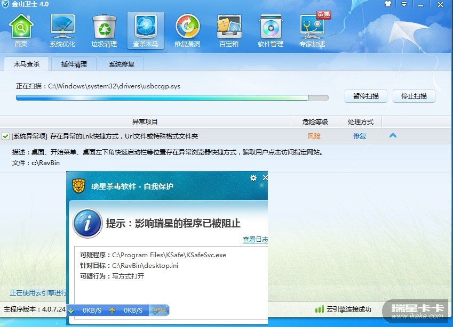Switch to 木马查杀 tab
The image size is (453, 327).
pos(26,64)
